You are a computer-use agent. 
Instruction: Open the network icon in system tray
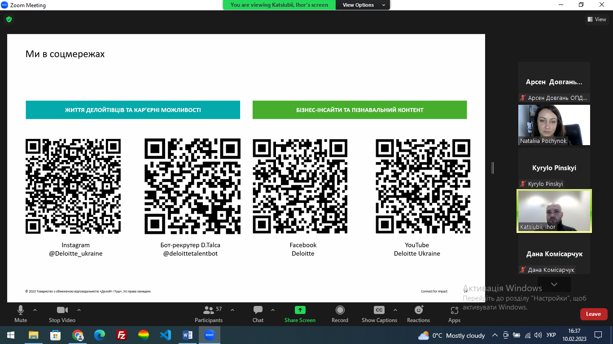pyautogui.click(x=528, y=335)
